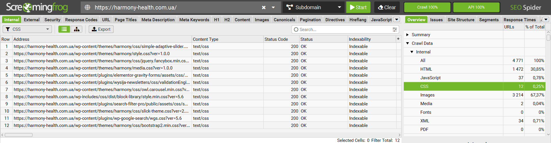Open the Site Structure tab

pyautogui.click(x=461, y=20)
